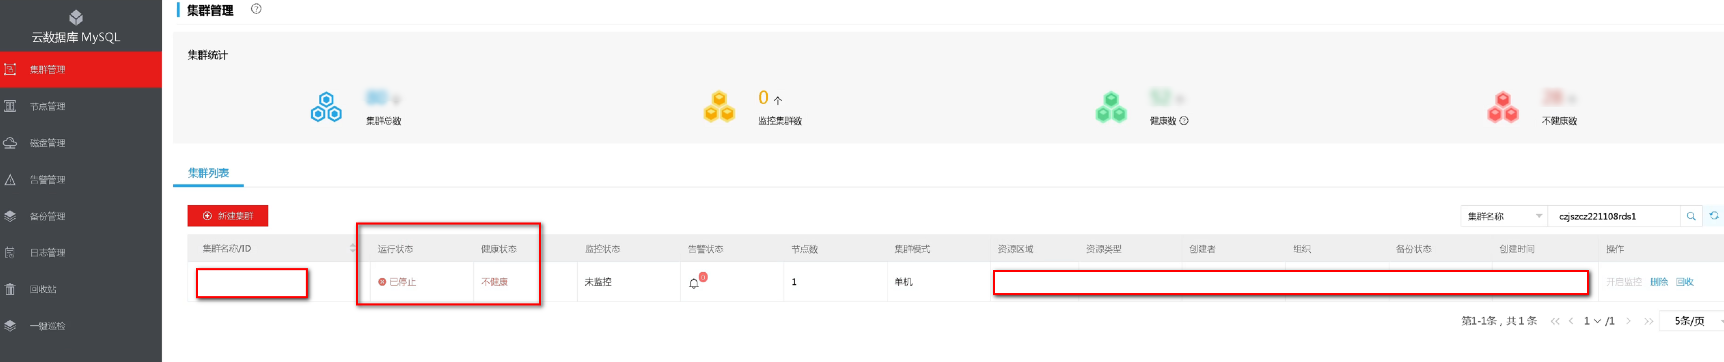
Task: Click the search magnifier icon
Action: point(1690,216)
